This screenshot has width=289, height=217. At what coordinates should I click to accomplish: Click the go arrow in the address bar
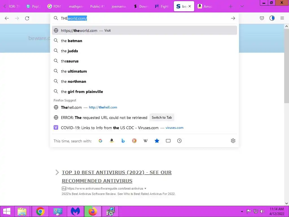point(233,18)
